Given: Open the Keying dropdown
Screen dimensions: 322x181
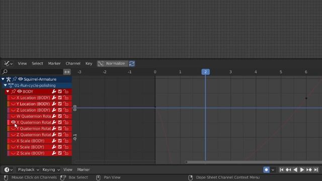Looking at the screenshot, I should point(51,170).
